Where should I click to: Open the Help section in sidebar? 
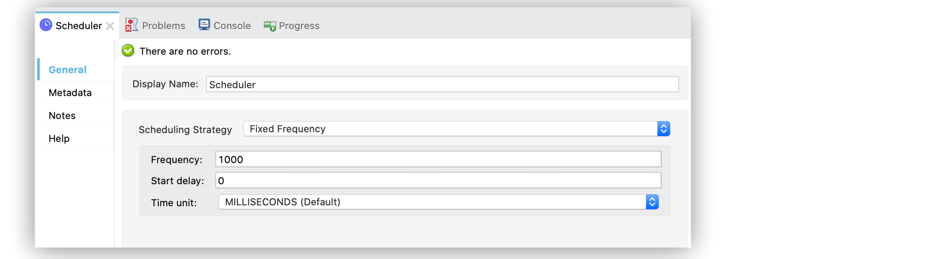(59, 138)
